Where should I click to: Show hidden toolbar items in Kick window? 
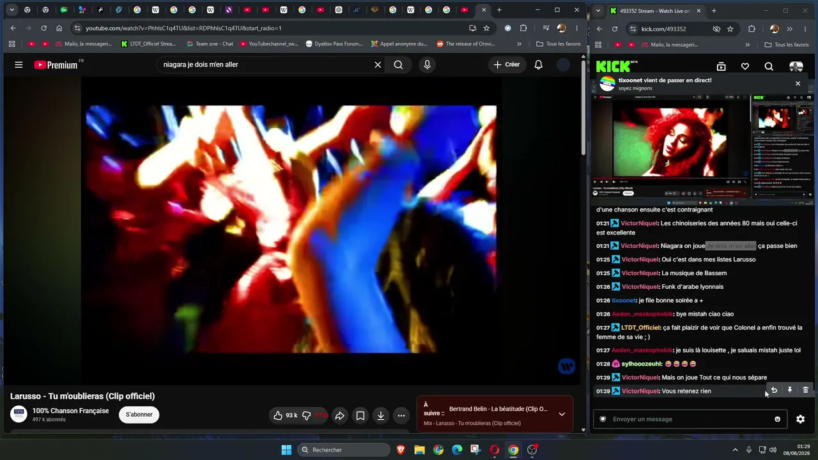tap(789, 29)
